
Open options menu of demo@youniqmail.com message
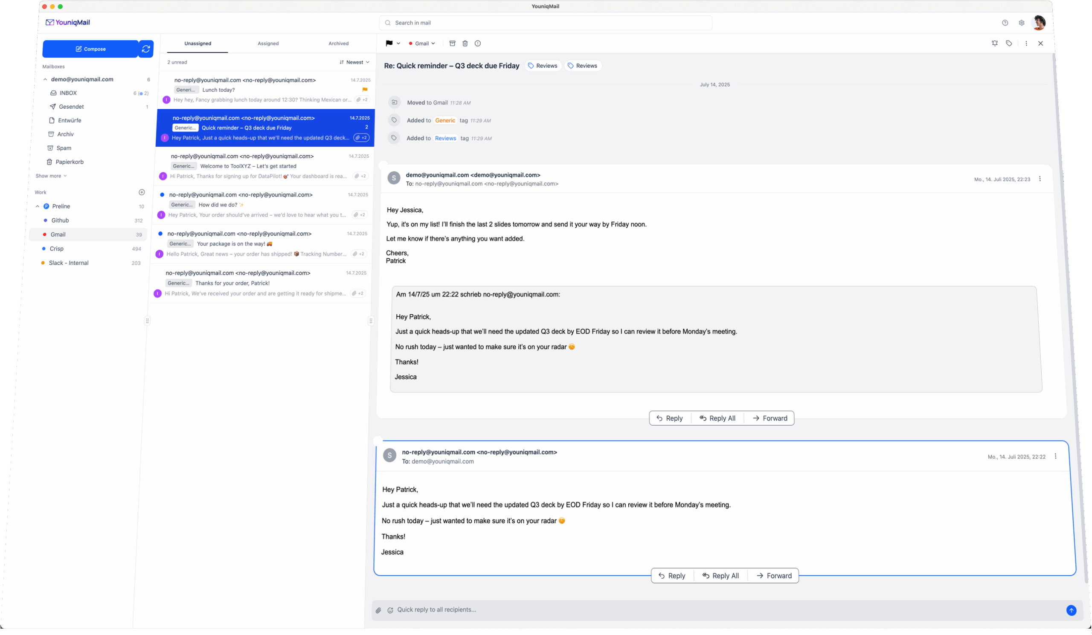1040,179
